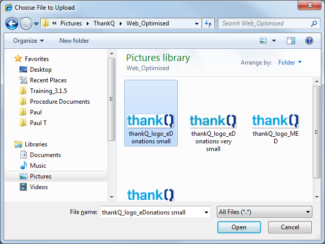Click the Videos film icon
This screenshot has height=244, width=325.
pos(23,187)
